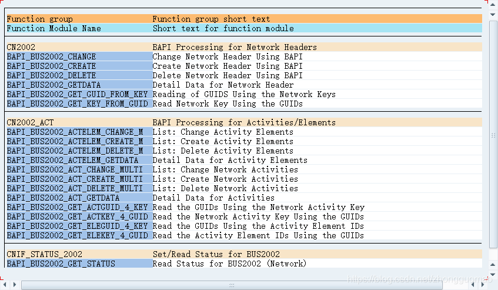Click 'List: Change Activity Elements' description
This screenshot has height=290, width=498.
(223, 132)
